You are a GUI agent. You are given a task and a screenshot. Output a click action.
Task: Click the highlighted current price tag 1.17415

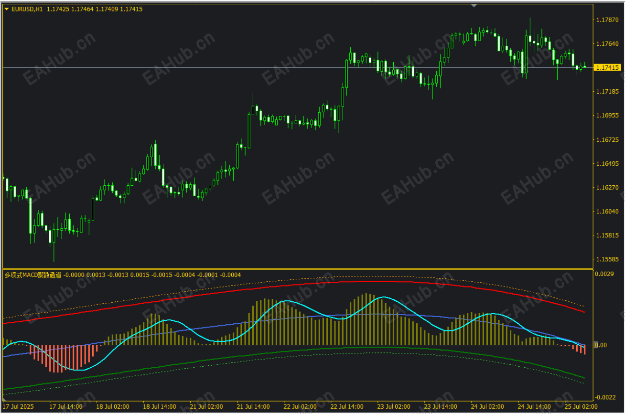tap(607, 68)
